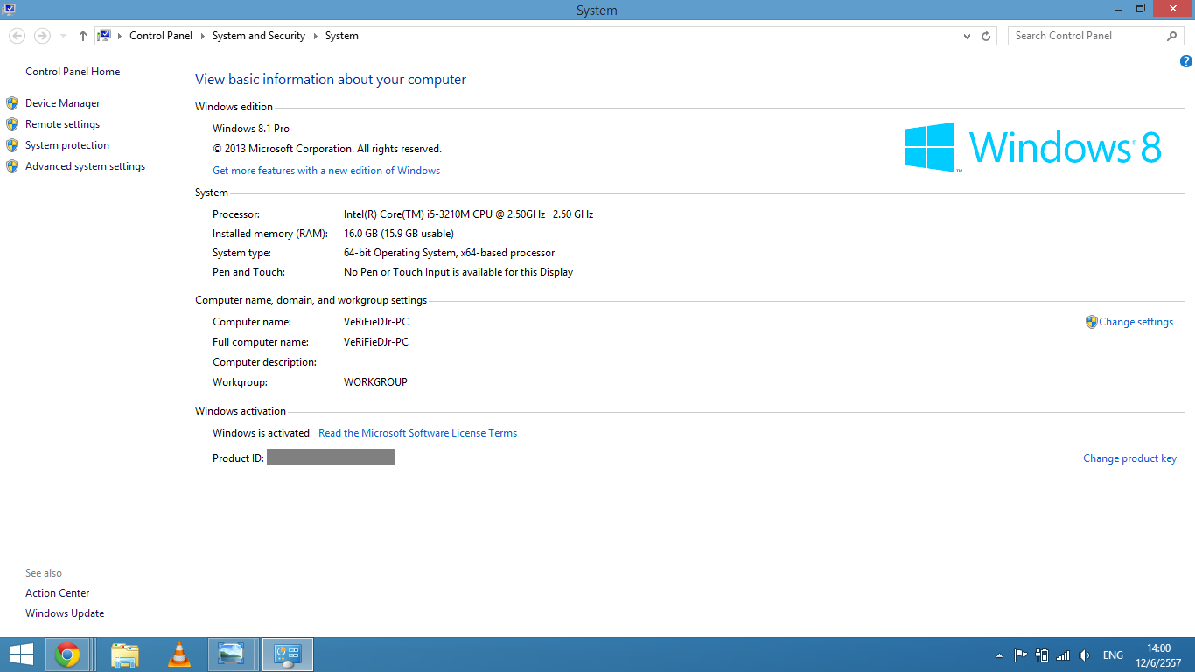Open Advanced system settings

click(85, 166)
